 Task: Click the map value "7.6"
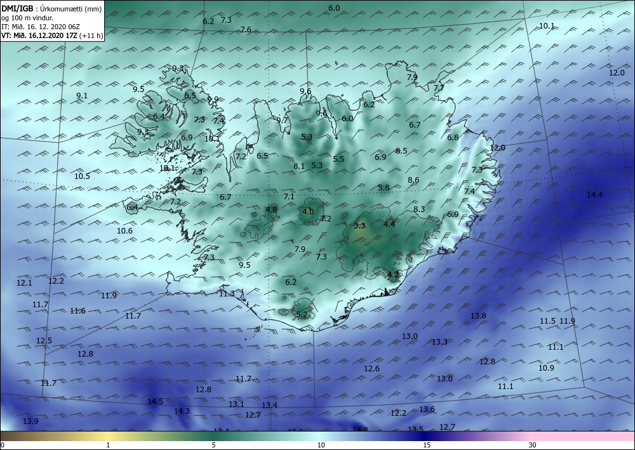coord(246,30)
